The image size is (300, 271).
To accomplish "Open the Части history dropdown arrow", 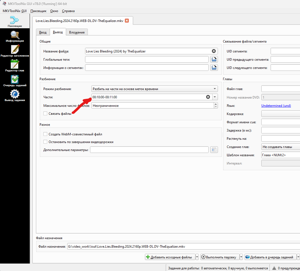I will 215,97.
